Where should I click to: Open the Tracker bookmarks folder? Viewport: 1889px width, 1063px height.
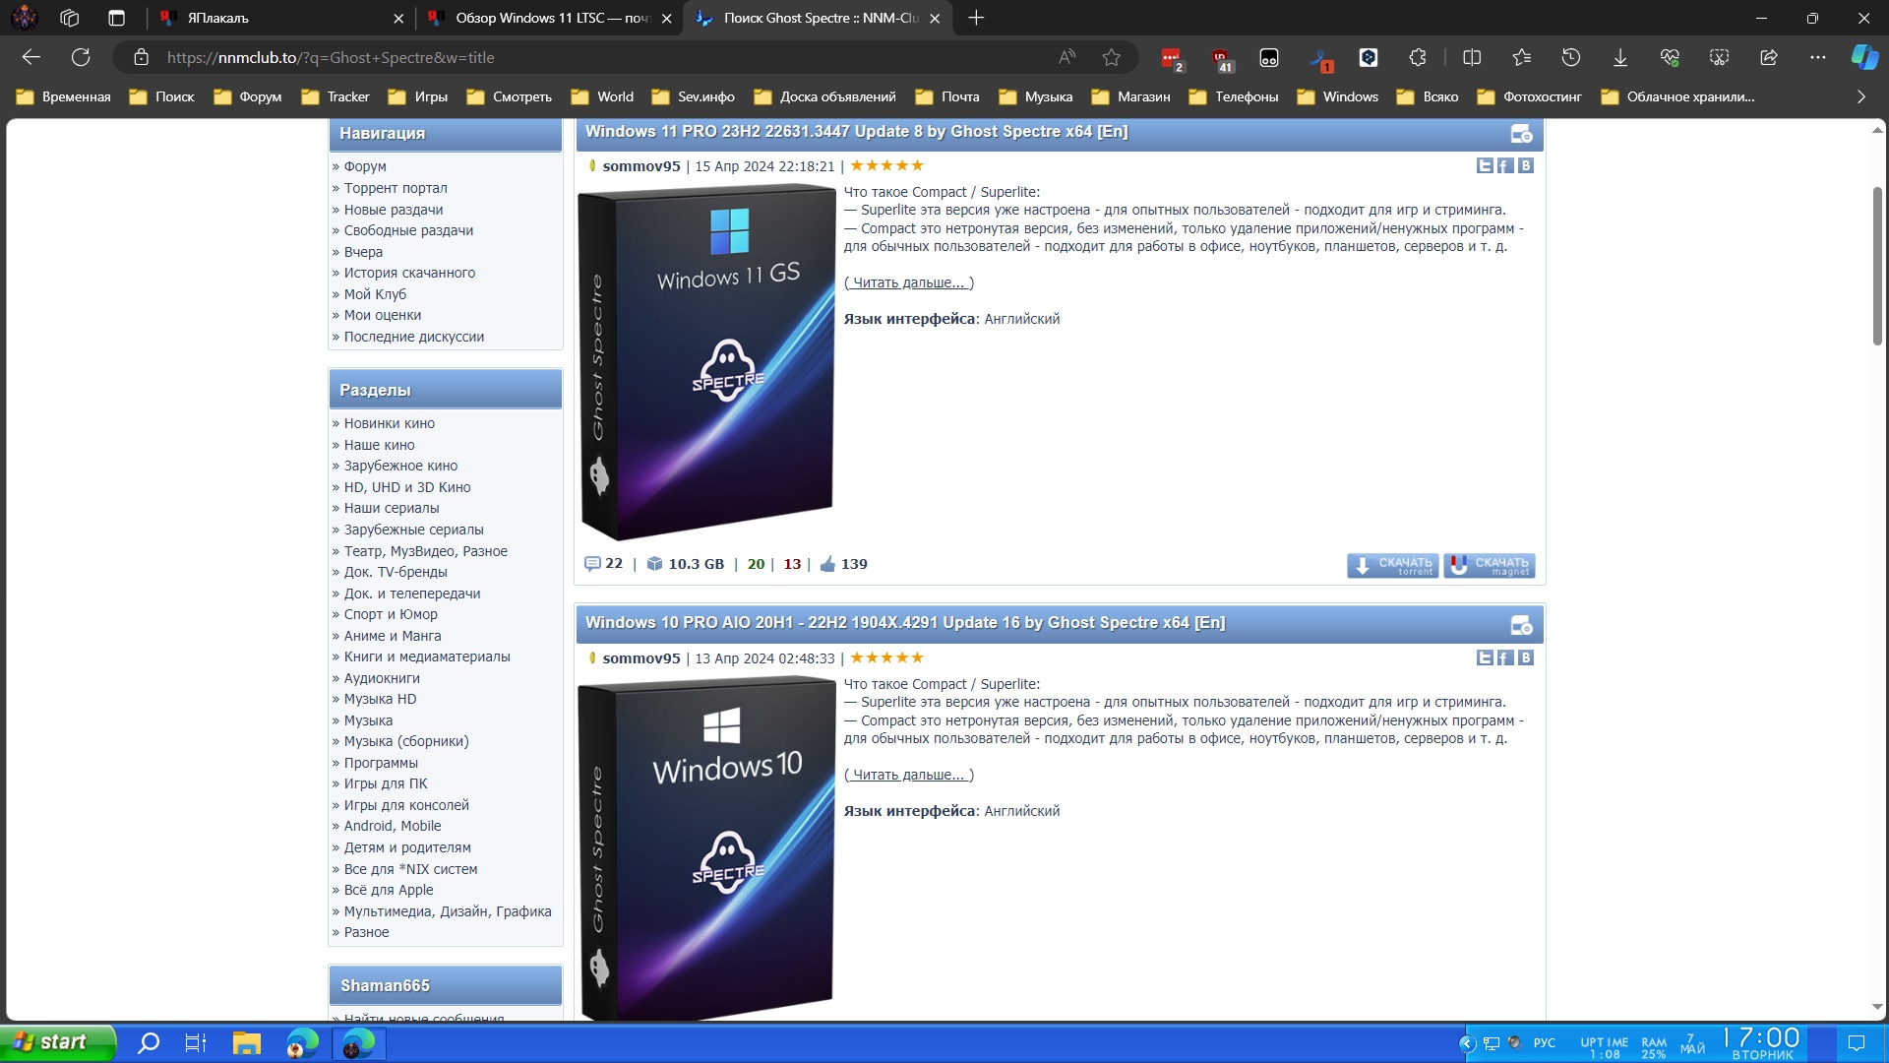336,96
